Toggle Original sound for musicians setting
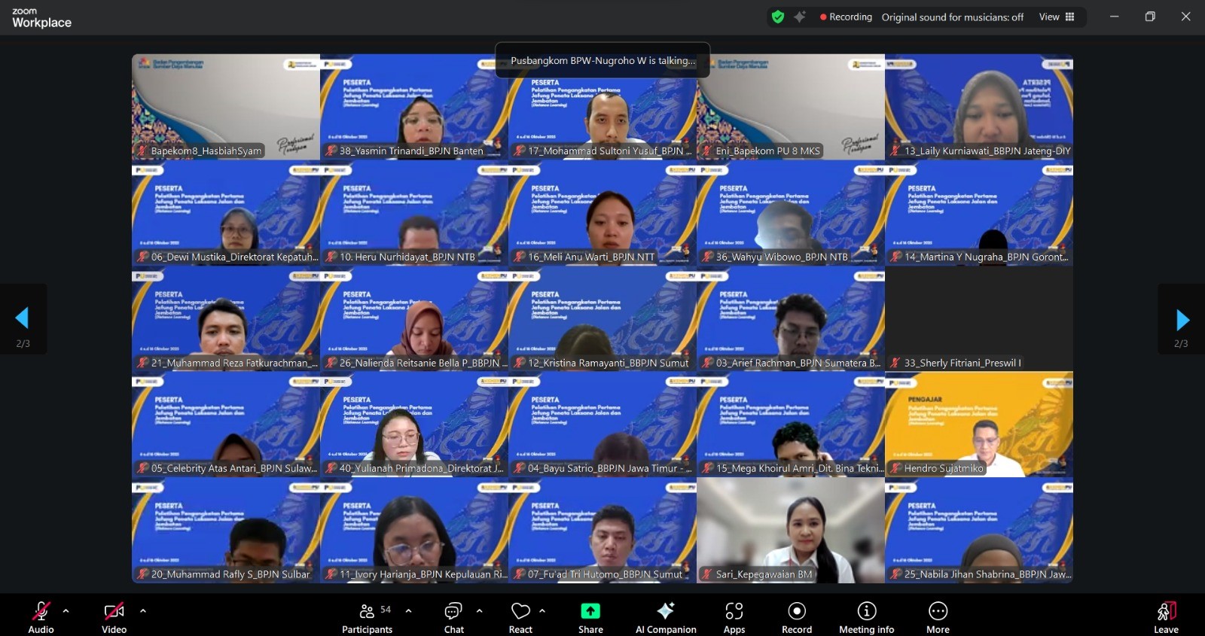Viewport: 1205px width, 636px height. tap(952, 17)
